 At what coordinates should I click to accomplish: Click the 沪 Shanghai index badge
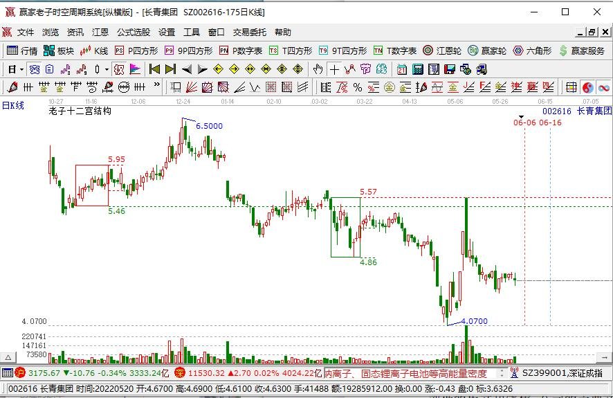tap(20, 373)
